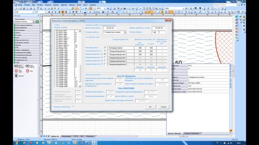
Task: Click the Bold formatting icon
Action: 49,12
